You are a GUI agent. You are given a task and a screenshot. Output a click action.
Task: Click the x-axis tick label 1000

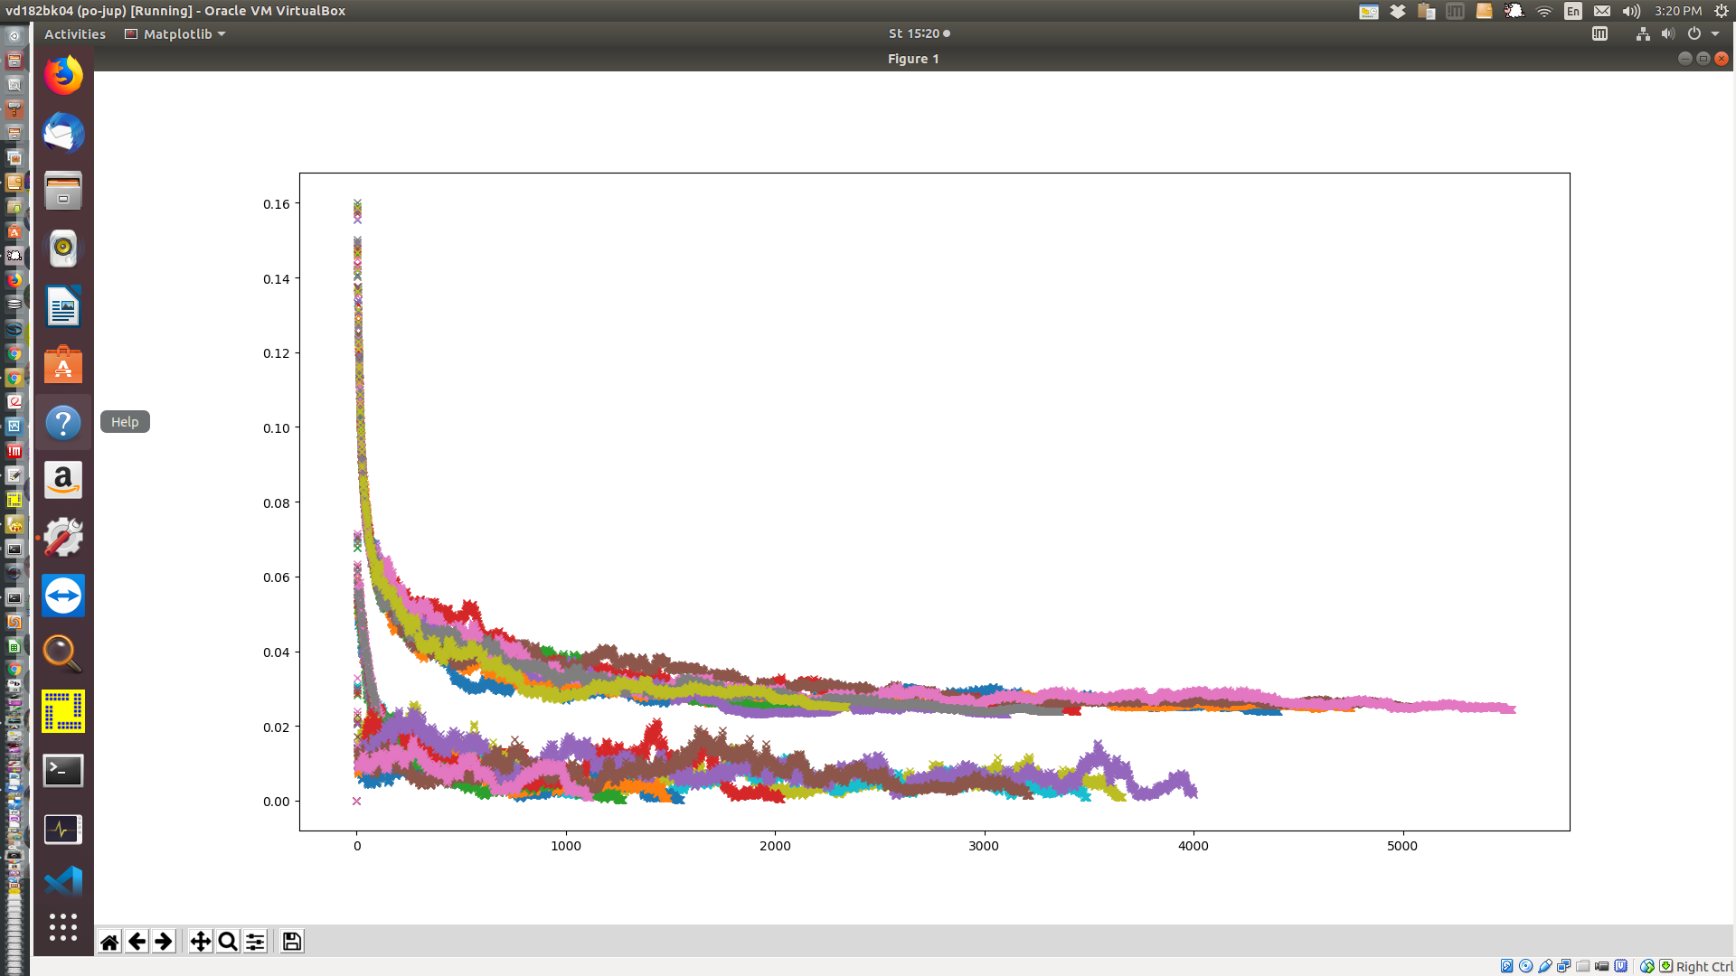pos(566,846)
